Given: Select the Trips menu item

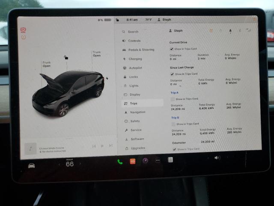Looking at the screenshot, I should click(x=143, y=103).
